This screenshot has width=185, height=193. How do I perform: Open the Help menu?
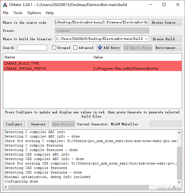(x=50, y=13)
